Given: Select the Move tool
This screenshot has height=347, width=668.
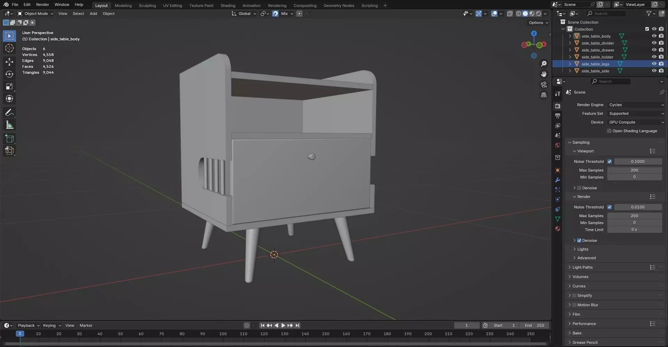Looking at the screenshot, I should point(9,62).
